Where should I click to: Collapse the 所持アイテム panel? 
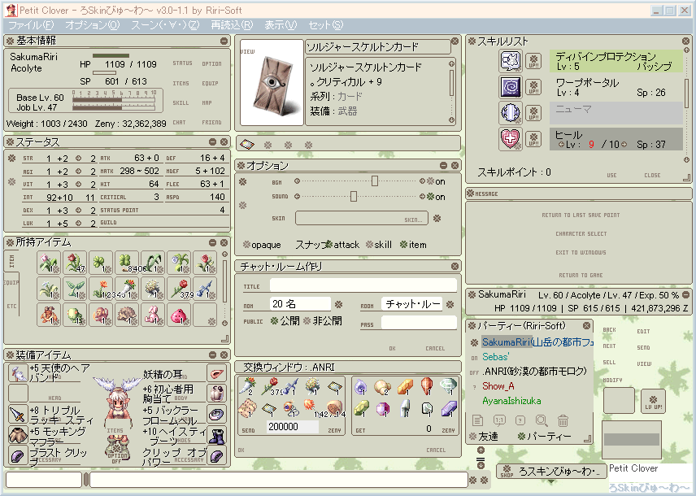[212, 242]
